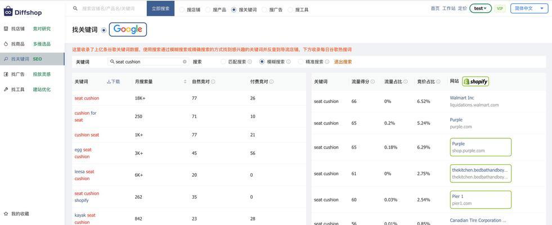Select the Google source radio button
This screenshot has height=225, width=552.
click(104, 30)
